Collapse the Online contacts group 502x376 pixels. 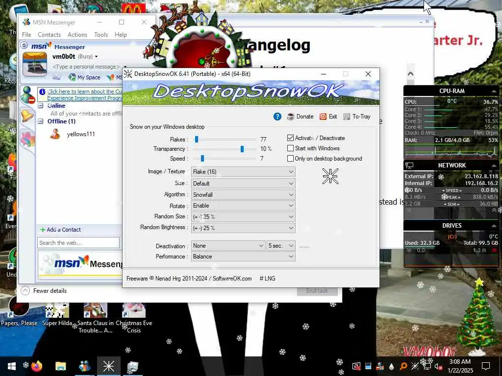(x=41, y=106)
